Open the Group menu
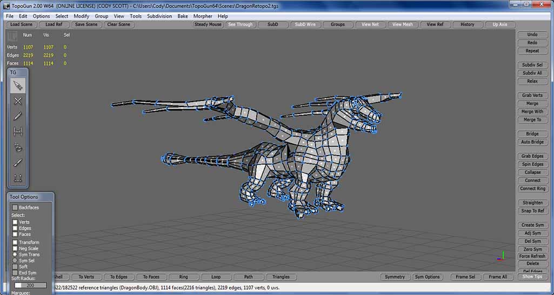The height and width of the screenshot is (295, 554). tap(102, 16)
